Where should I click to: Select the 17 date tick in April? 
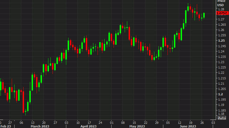coord(89,123)
